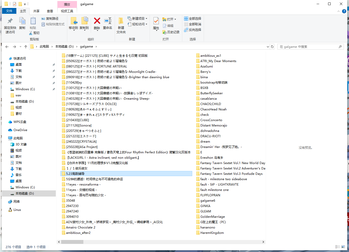Switch to large thumbnails view icon
The width and height of the screenshot is (349, 252).
tap(343, 247)
